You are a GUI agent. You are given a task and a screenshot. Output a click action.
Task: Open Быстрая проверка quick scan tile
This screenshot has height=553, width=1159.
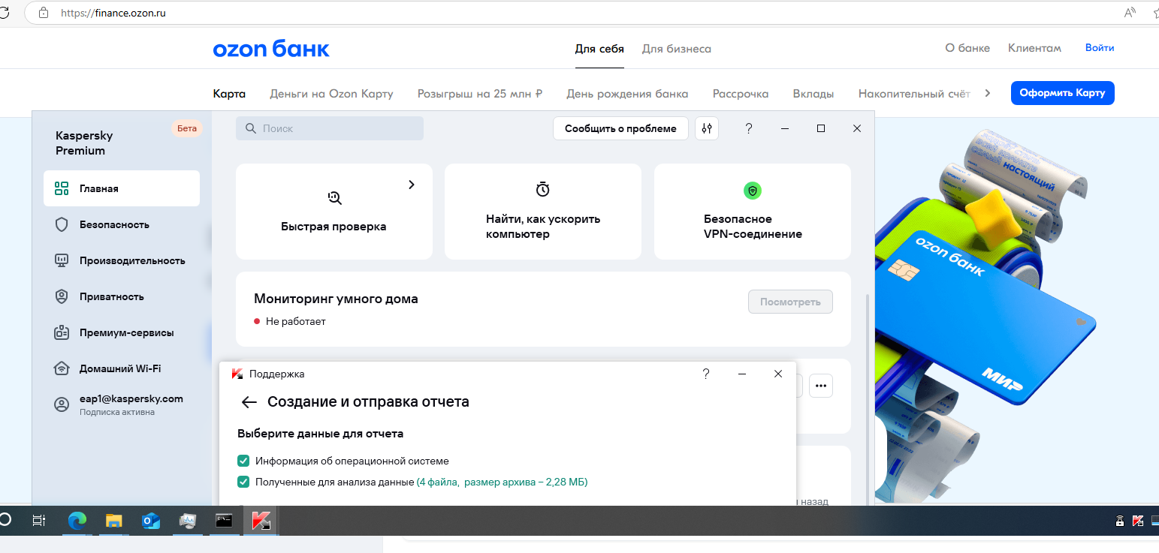(x=334, y=212)
